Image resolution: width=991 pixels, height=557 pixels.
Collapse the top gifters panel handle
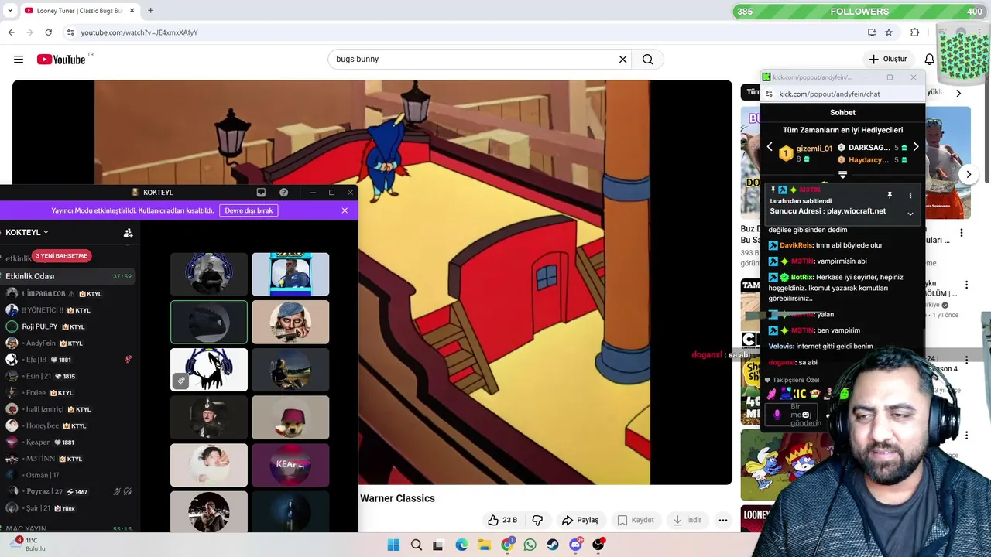click(842, 175)
